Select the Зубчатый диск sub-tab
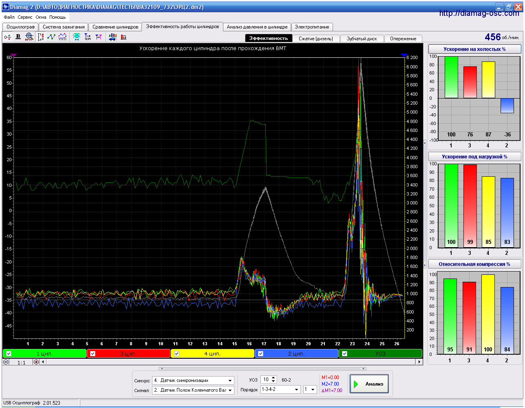Image resolution: width=525 pixels, height=408 pixels. (362, 39)
